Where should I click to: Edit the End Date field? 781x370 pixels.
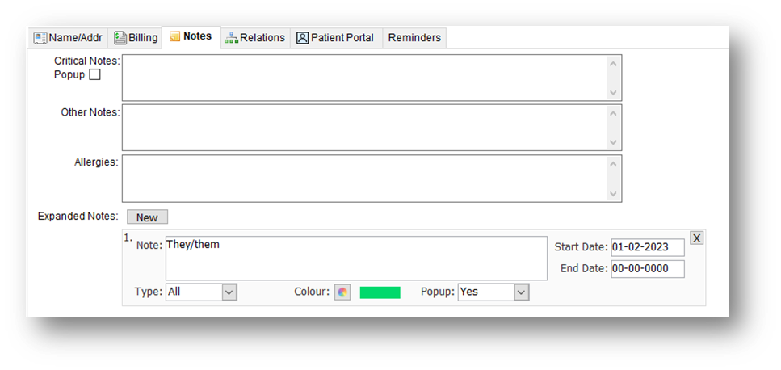[648, 269]
